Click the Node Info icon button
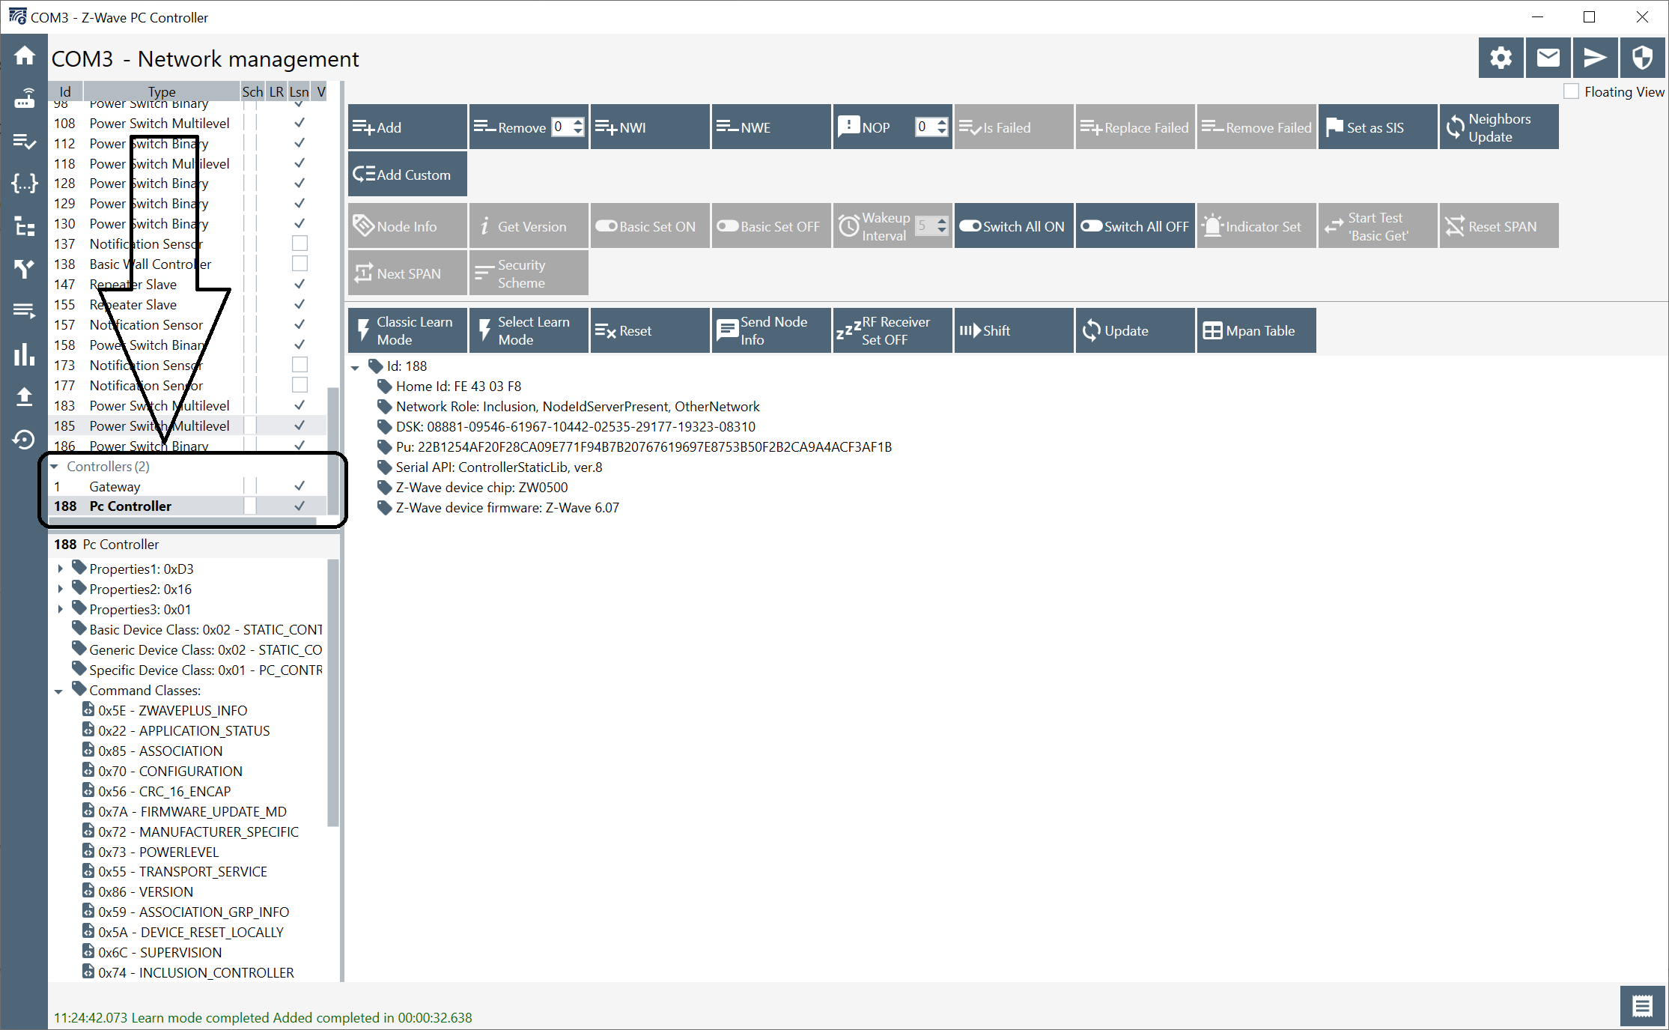Screen dimensions: 1669x1030 404,225
